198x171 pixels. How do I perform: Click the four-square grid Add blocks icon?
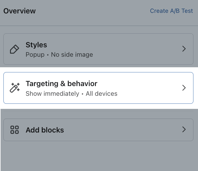(15, 130)
